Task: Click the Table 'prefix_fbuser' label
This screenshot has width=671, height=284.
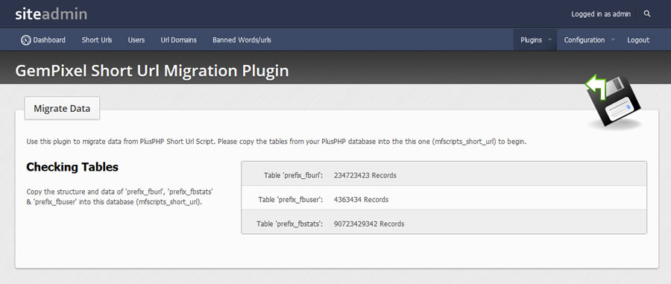Action: tap(290, 199)
